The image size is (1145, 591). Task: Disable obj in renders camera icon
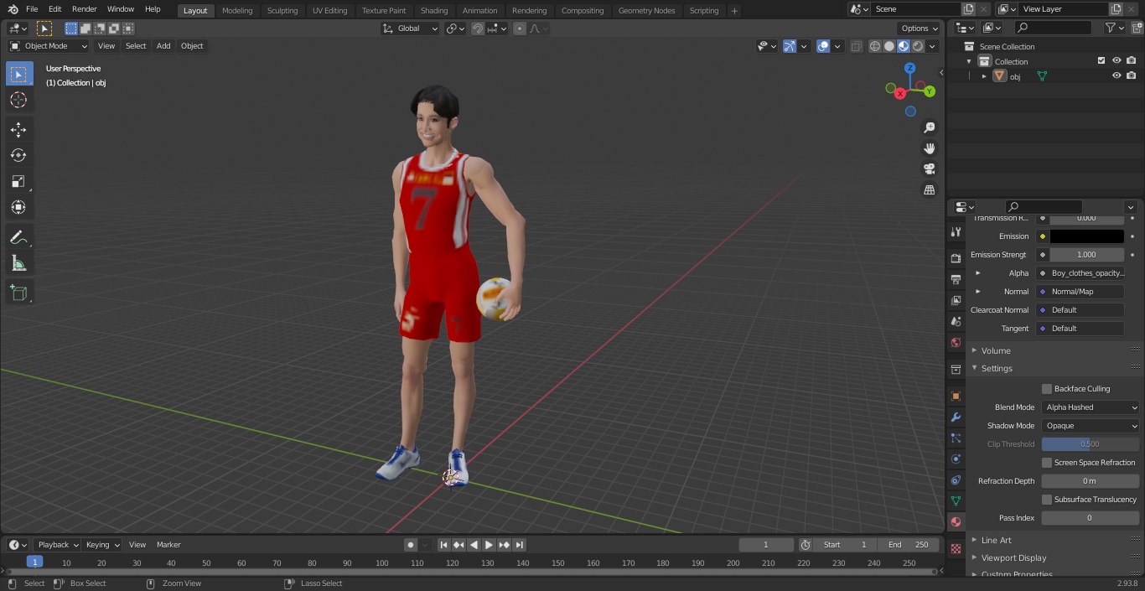[1132, 75]
